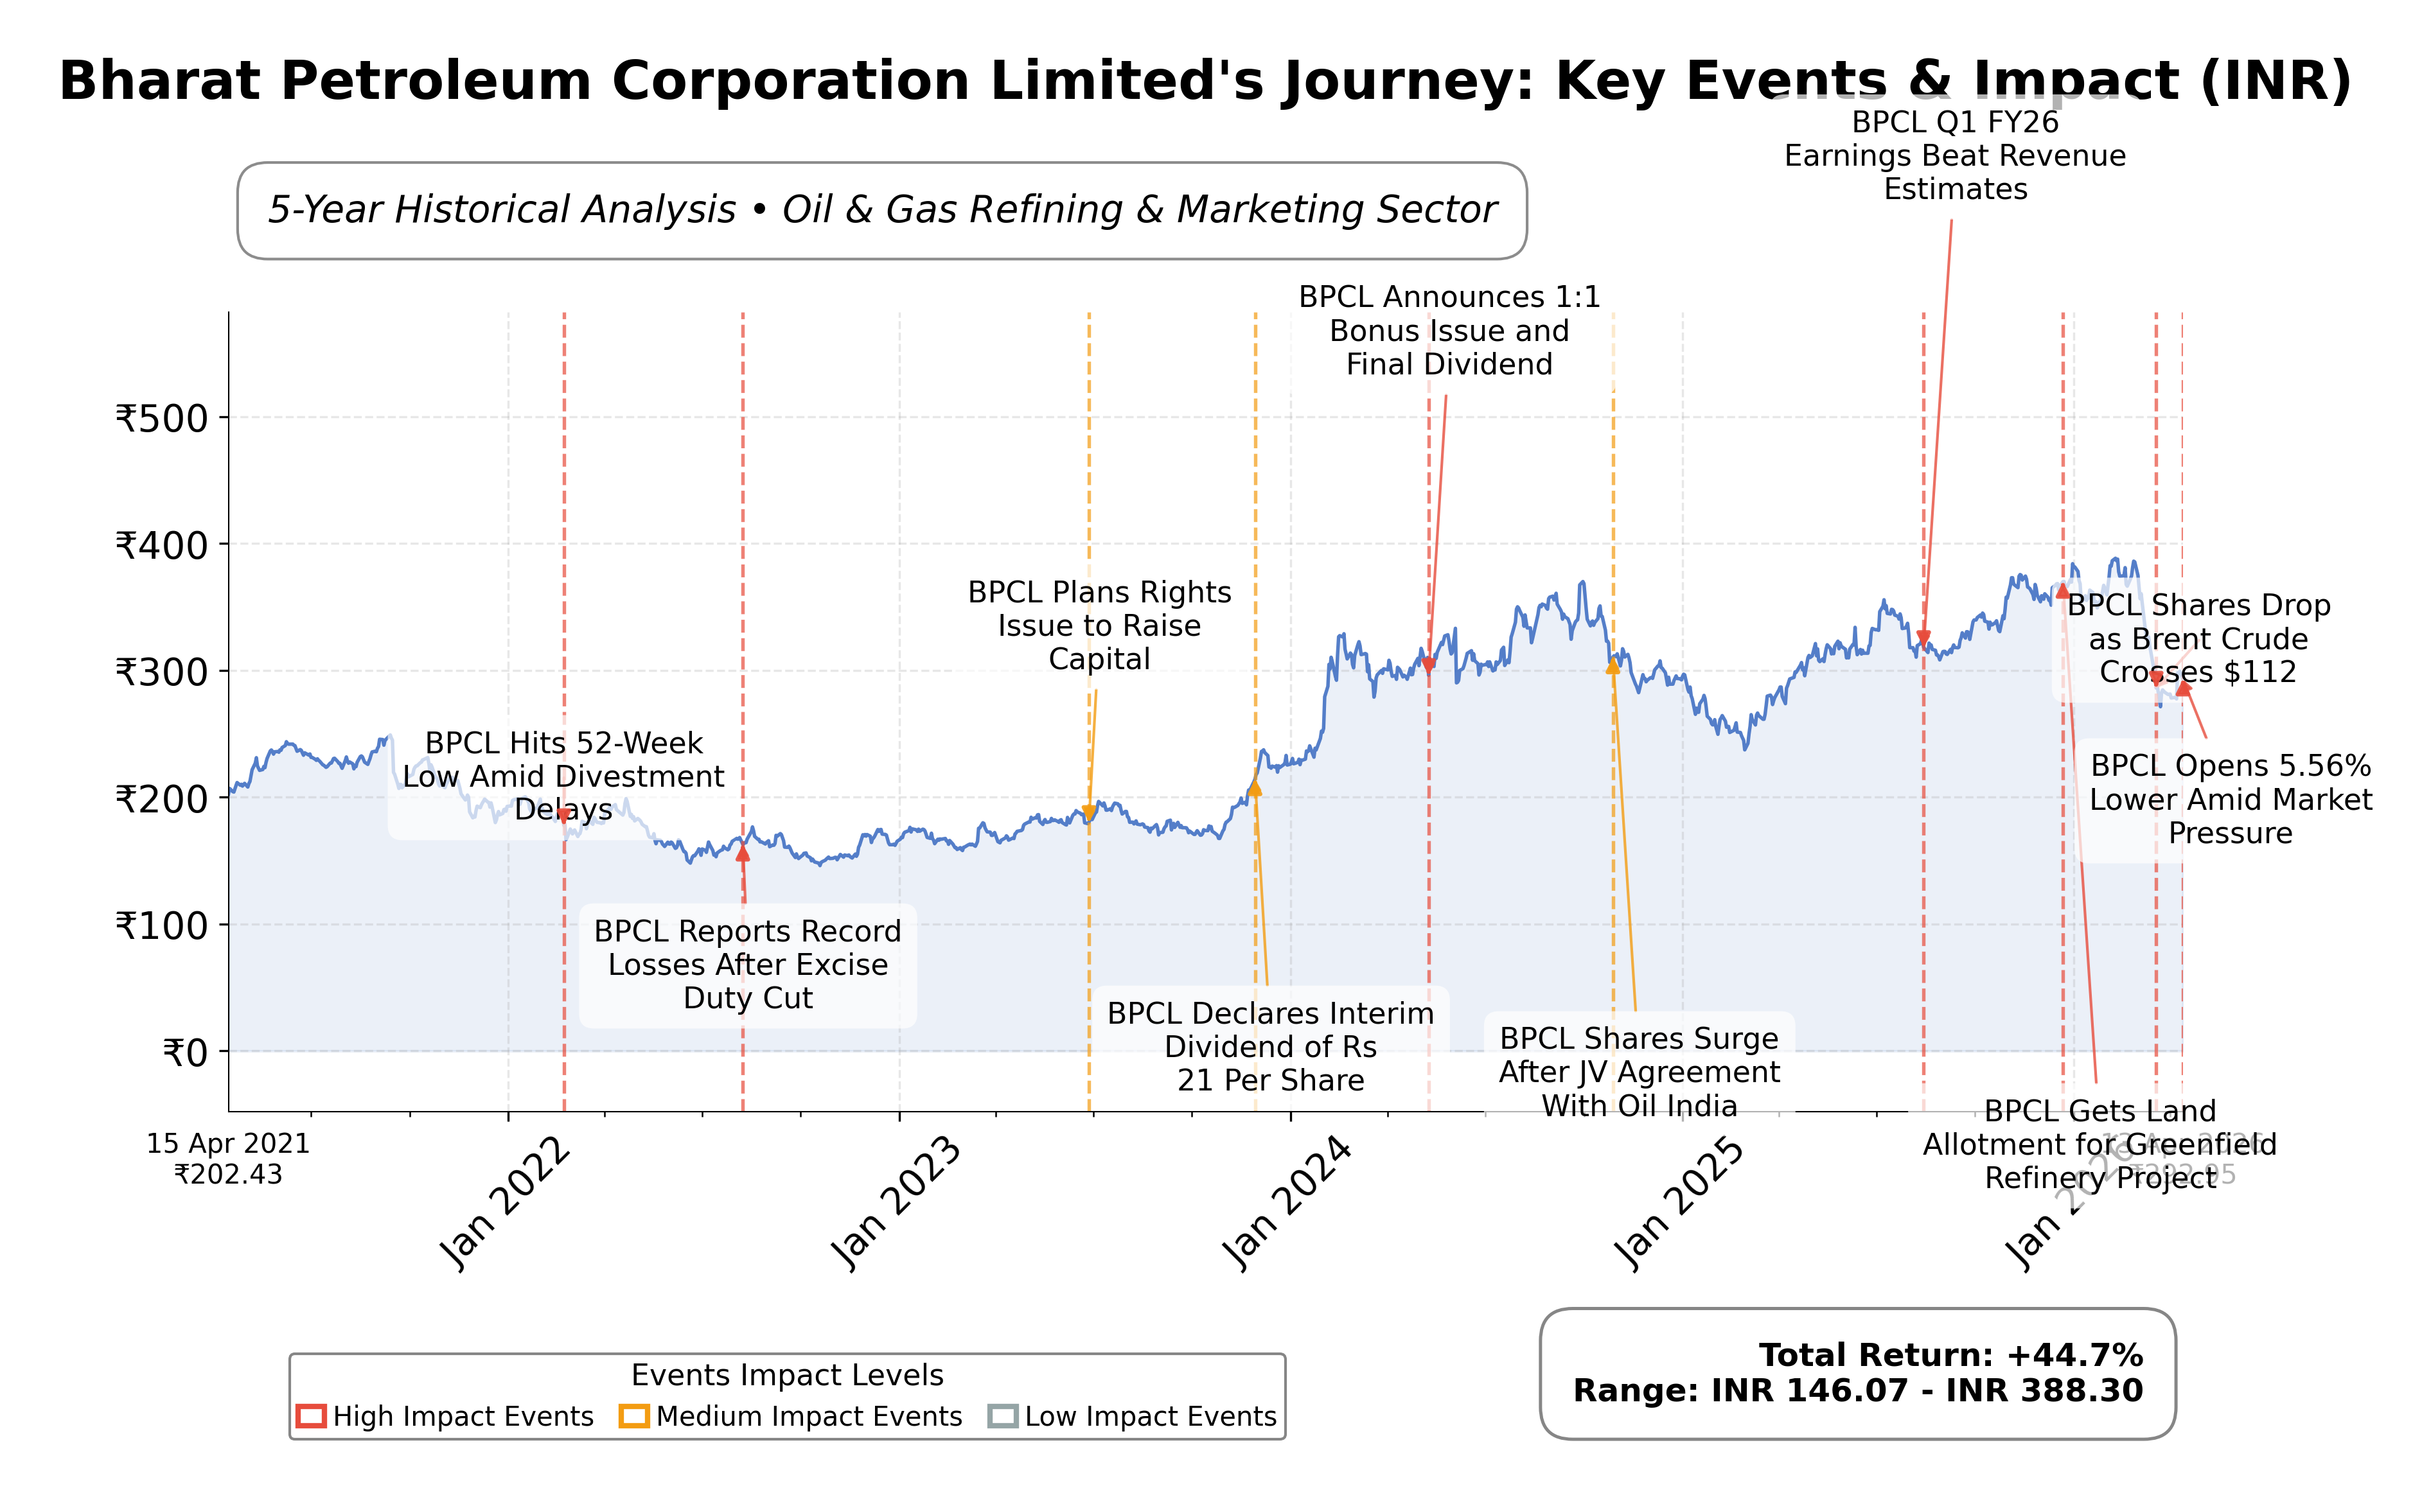Click 'BPCL Opens 5.56% Lower Amid Market Pressure' annotation
The image size is (2431, 1497).
point(2230,799)
